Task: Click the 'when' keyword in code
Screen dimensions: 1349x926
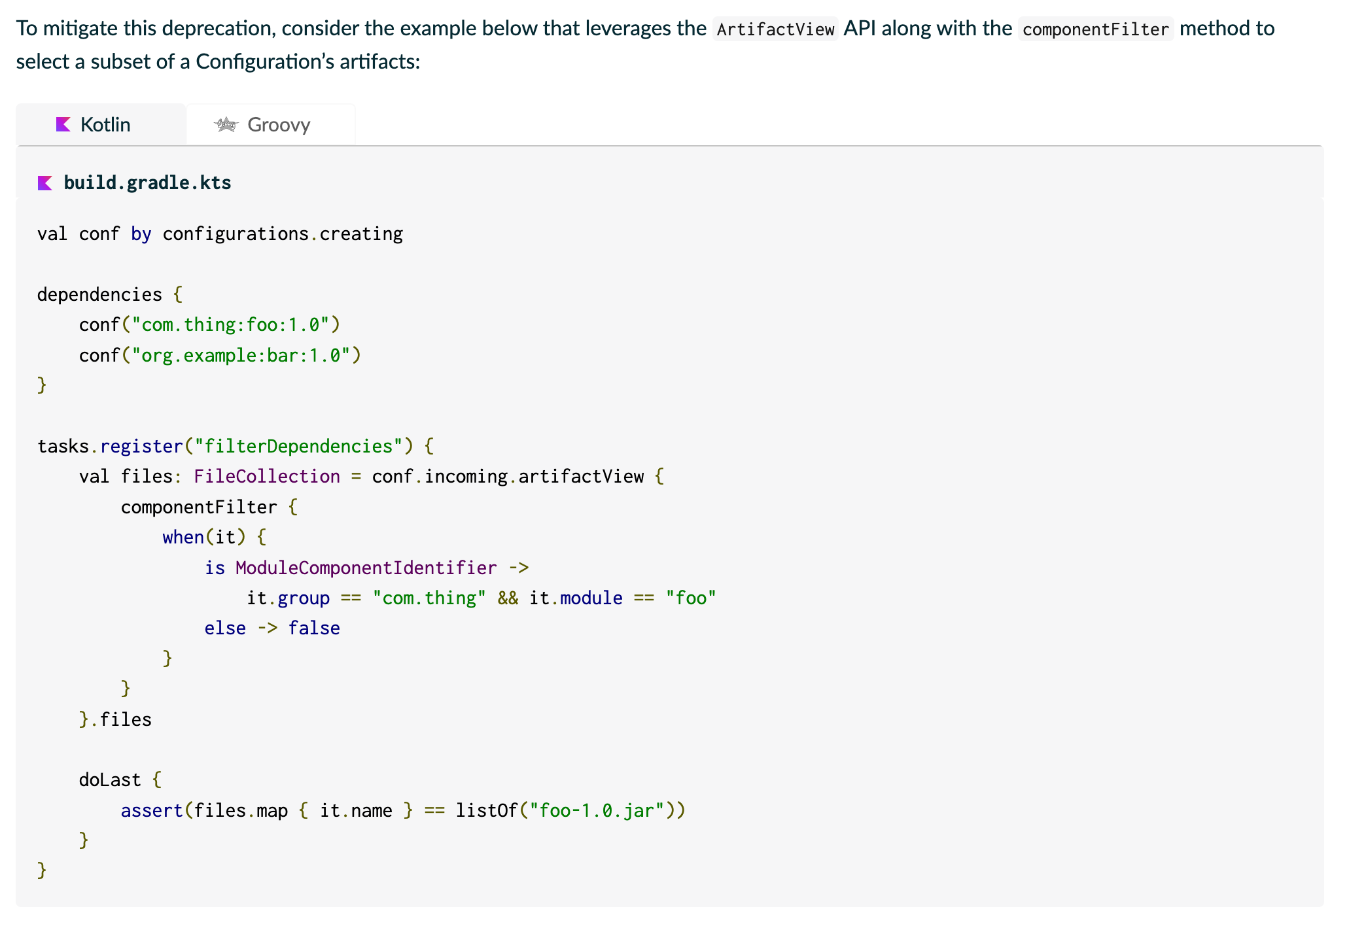Action: click(183, 538)
